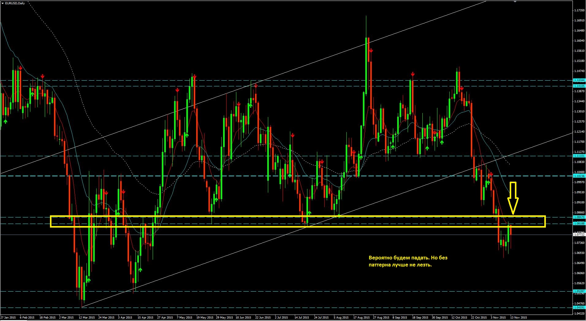Image resolution: width=586 pixels, height=321 pixels.
Task: Click the gray chart shift marker at top
Action: coord(515,2)
